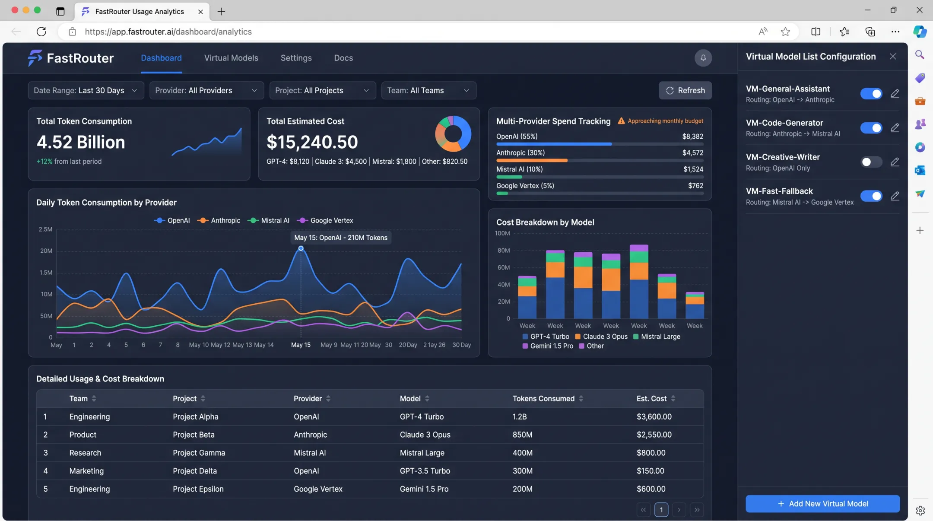This screenshot has height=521, width=933.
Task: Select page 1 in pagination
Action: pyautogui.click(x=661, y=510)
